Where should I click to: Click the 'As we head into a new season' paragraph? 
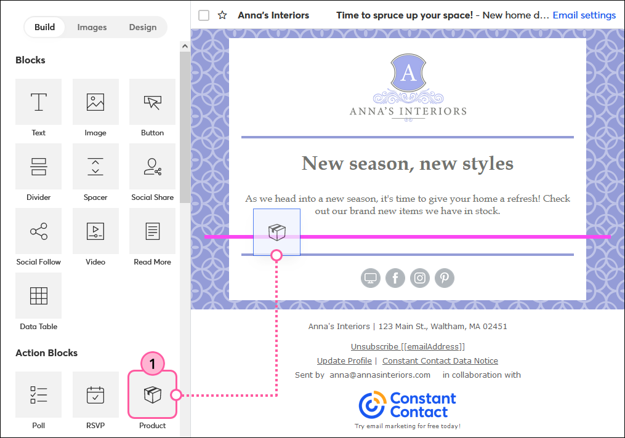(408, 205)
